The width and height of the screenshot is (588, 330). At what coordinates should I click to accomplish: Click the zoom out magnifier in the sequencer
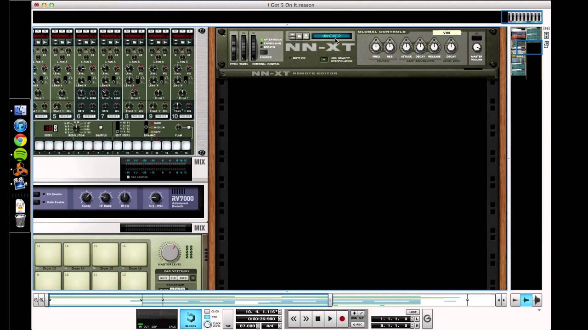coord(36,300)
